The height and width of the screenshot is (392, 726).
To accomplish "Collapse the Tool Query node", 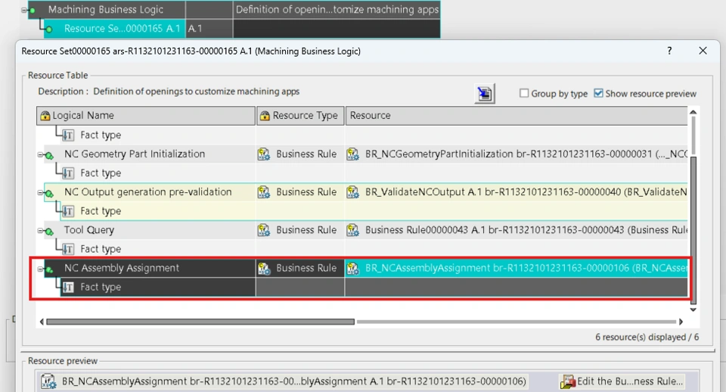I will tap(40, 231).
